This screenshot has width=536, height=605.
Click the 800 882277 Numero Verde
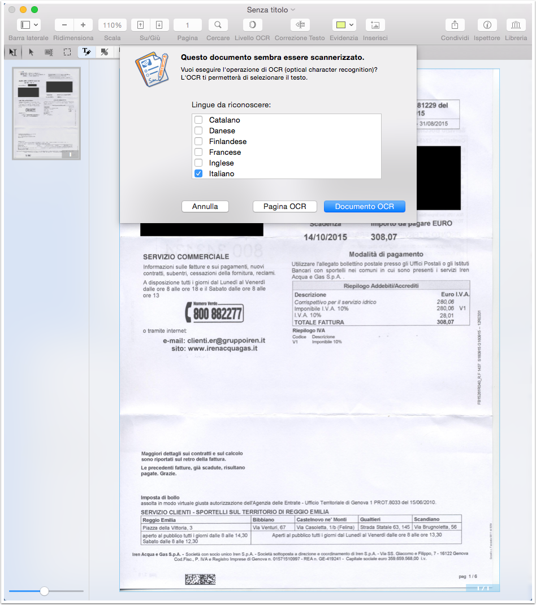(x=214, y=312)
